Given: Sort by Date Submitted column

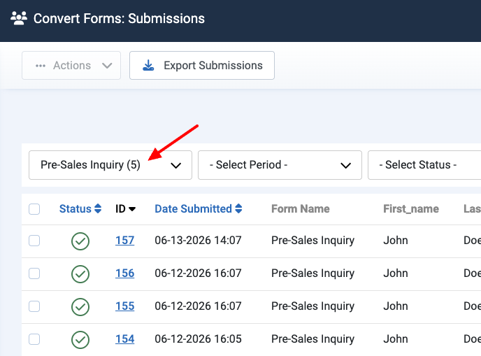Looking at the screenshot, I should (199, 208).
